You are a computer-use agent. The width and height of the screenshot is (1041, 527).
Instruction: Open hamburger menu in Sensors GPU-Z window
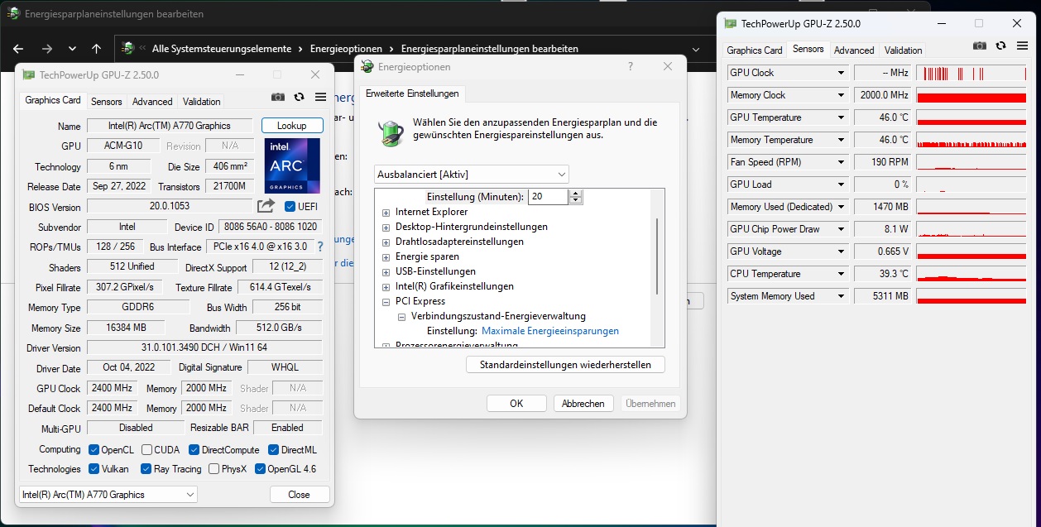point(1021,46)
